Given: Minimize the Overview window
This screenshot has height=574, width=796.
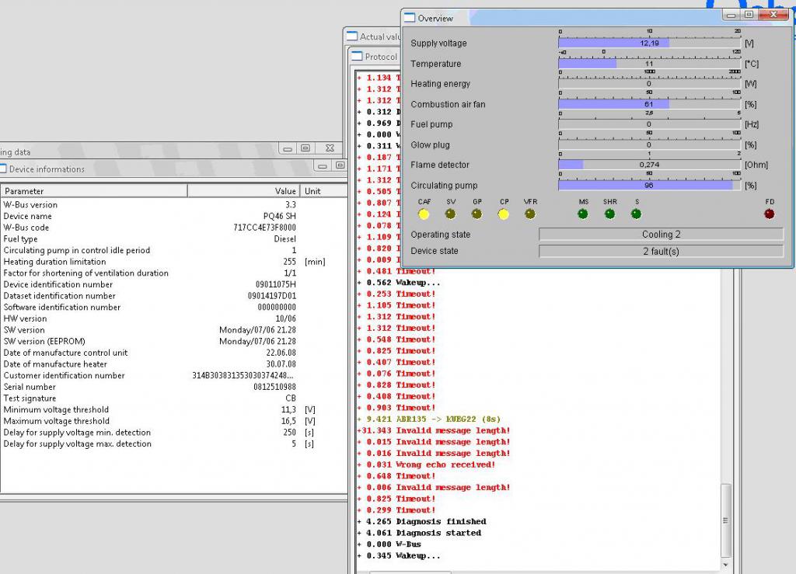Looking at the screenshot, I should click(x=731, y=15).
